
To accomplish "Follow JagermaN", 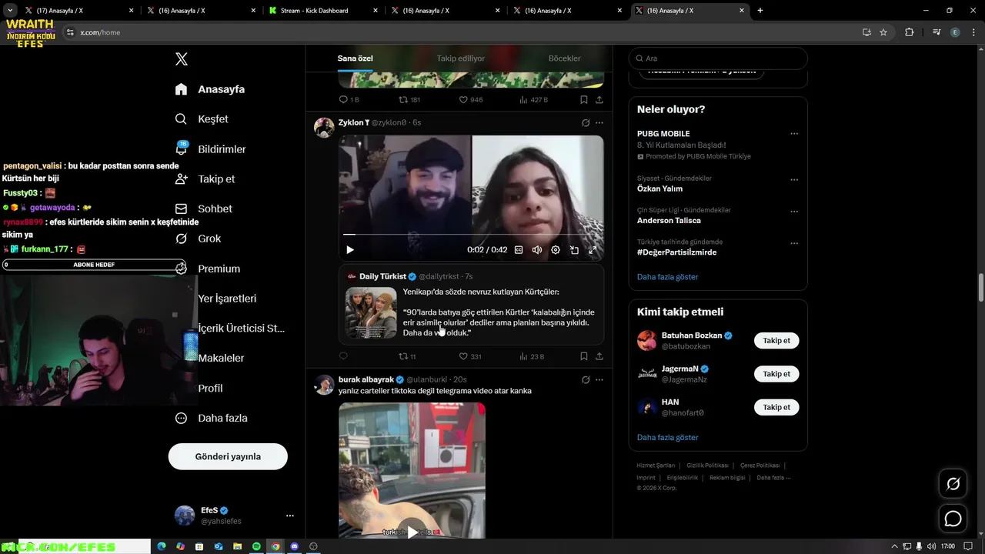I will click(776, 374).
